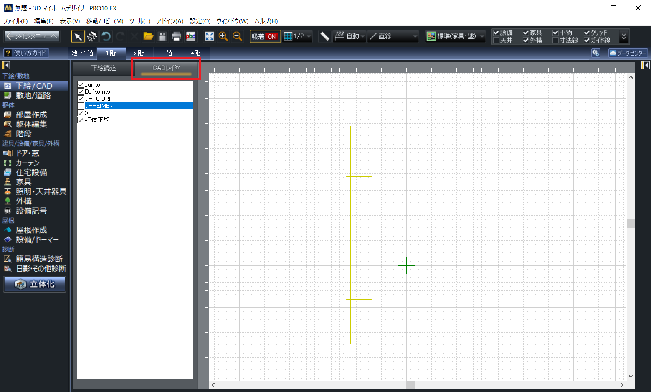The width and height of the screenshot is (651, 392).
Task: Enable the C-HEIMEN layer checkbox
Action: [81, 106]
